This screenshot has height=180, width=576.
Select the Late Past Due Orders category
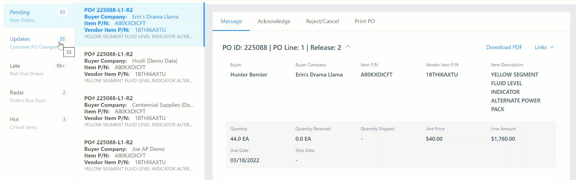click(39, 69)
